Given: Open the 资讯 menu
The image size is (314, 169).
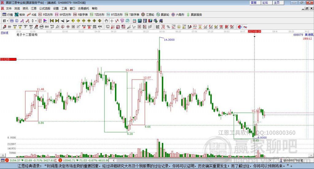Looking at the screenshot, I should coord(25,8).
